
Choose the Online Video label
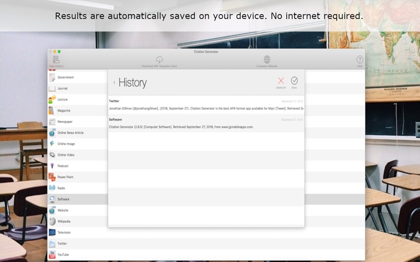pyautogui.click(x=66, y=155)
